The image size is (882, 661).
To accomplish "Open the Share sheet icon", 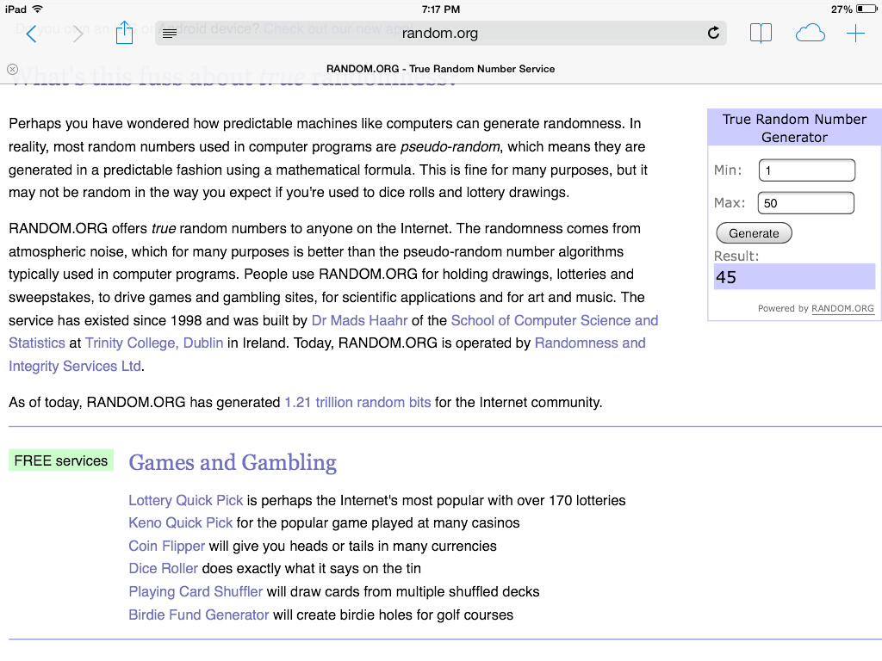I will point(124,33).
